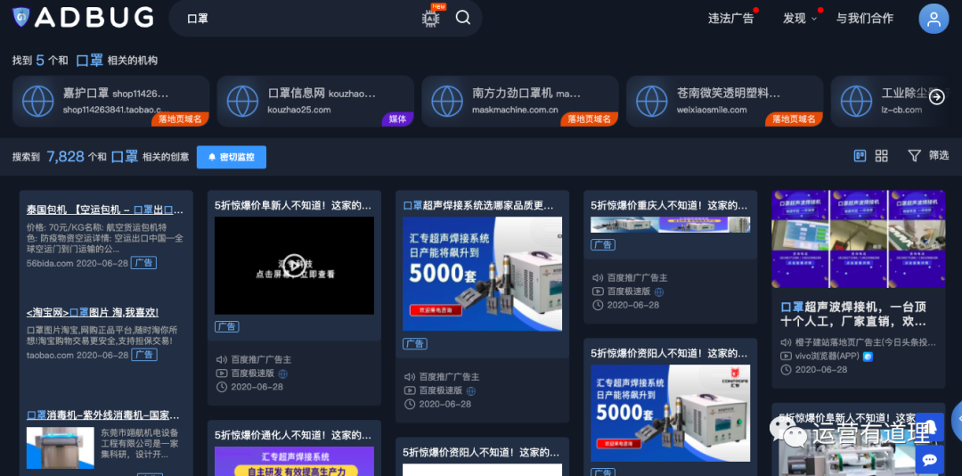The image size is (962, 476).
Task: Click the 密切监控 button
Action: [232, 157]
